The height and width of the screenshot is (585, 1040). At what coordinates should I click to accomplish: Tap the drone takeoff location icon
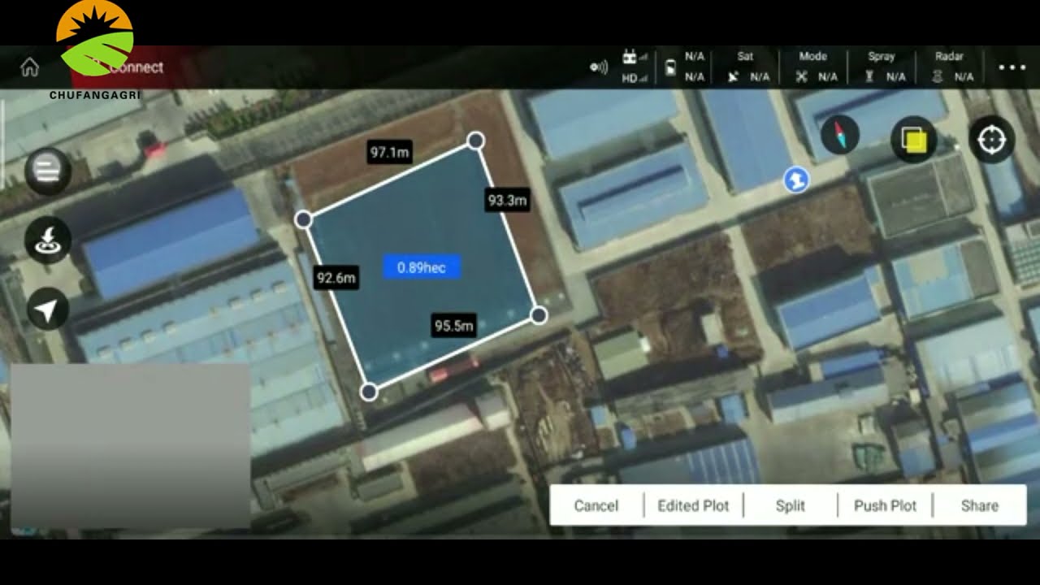[x=48, y=240]
